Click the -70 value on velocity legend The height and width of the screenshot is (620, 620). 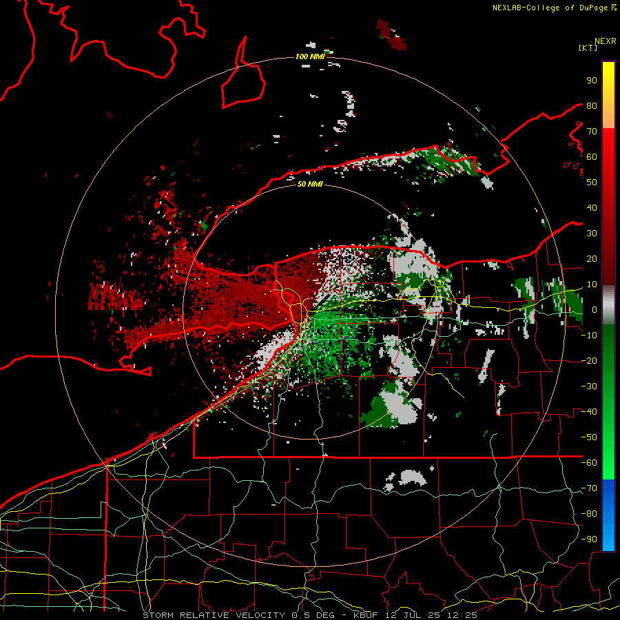pos(589,488)
